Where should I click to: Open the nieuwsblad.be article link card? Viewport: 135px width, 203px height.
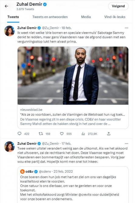[73, 117]
